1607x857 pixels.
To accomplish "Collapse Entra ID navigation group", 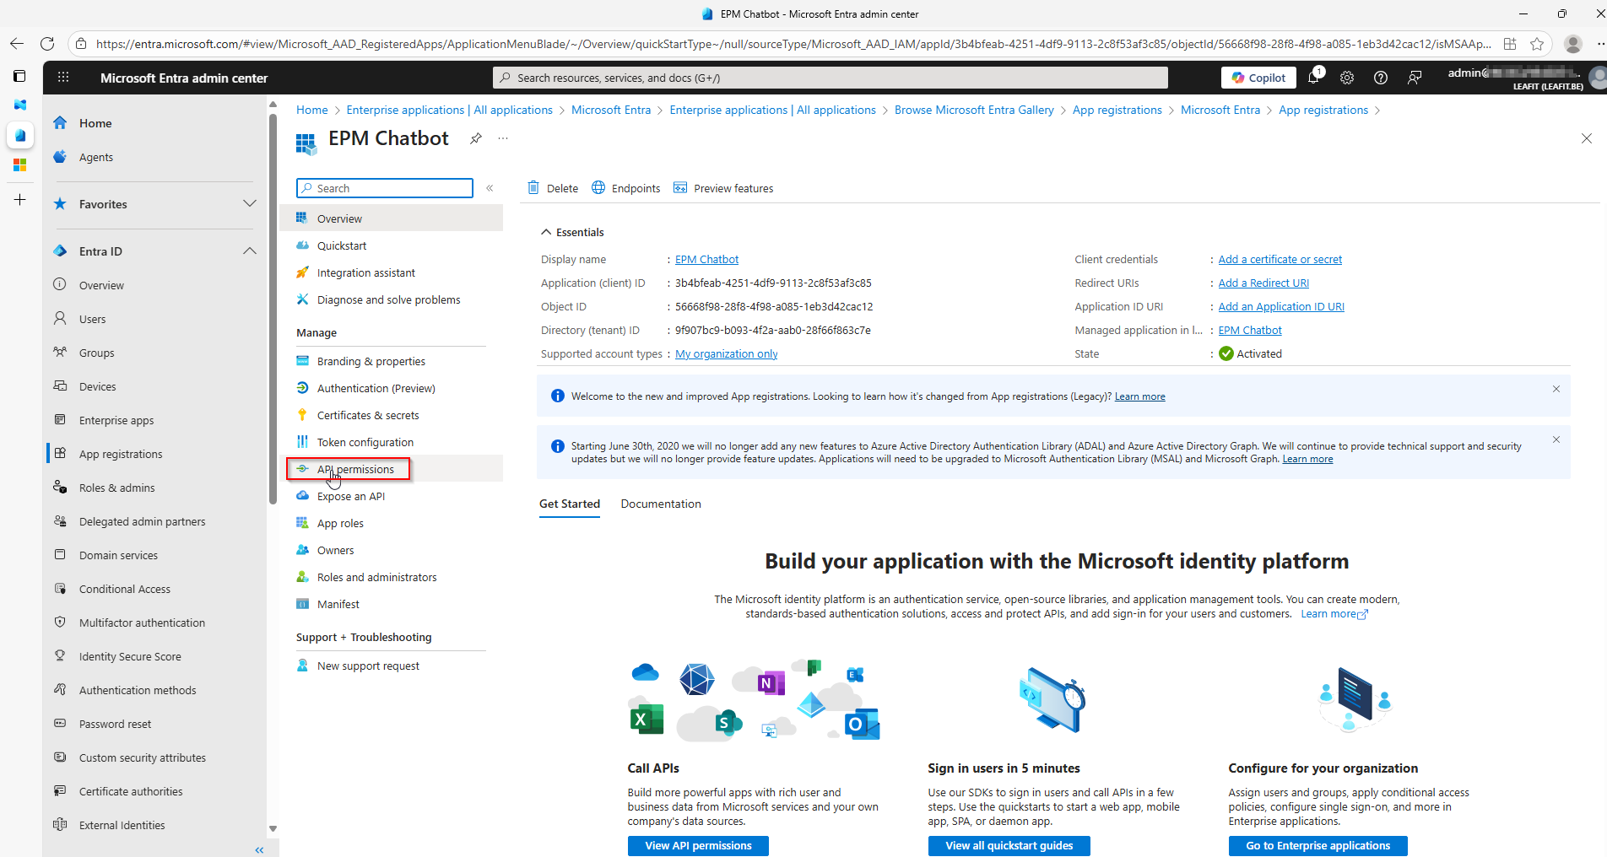I will click(x=250, y=251).
